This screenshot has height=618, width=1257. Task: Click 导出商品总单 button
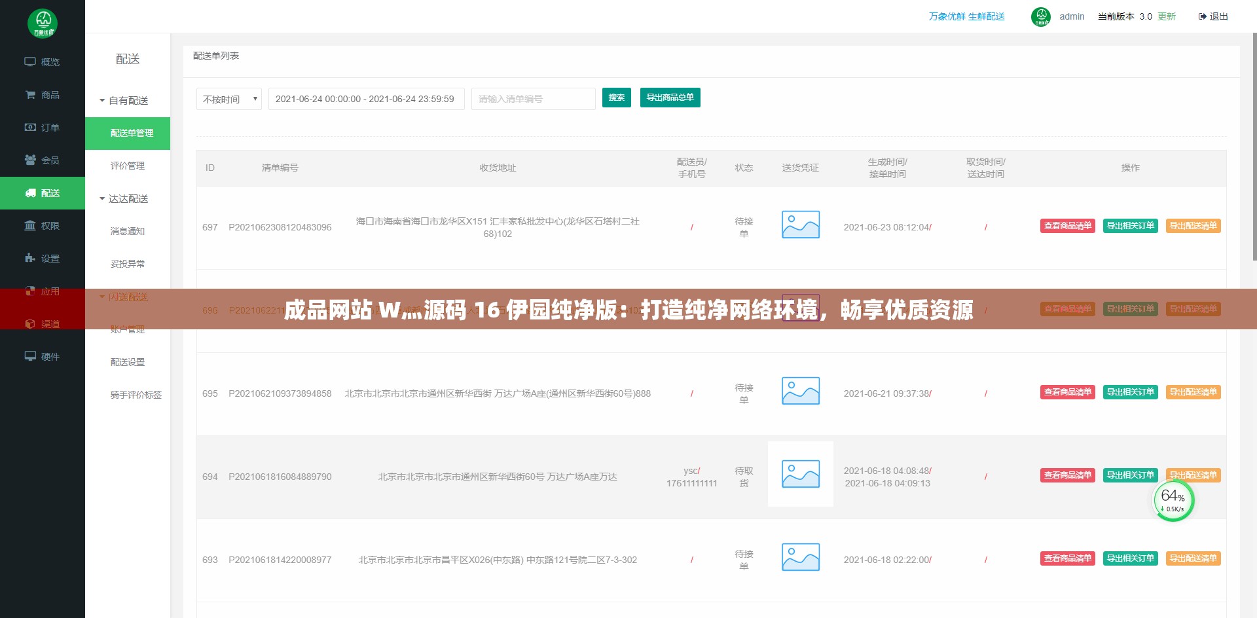670,98
